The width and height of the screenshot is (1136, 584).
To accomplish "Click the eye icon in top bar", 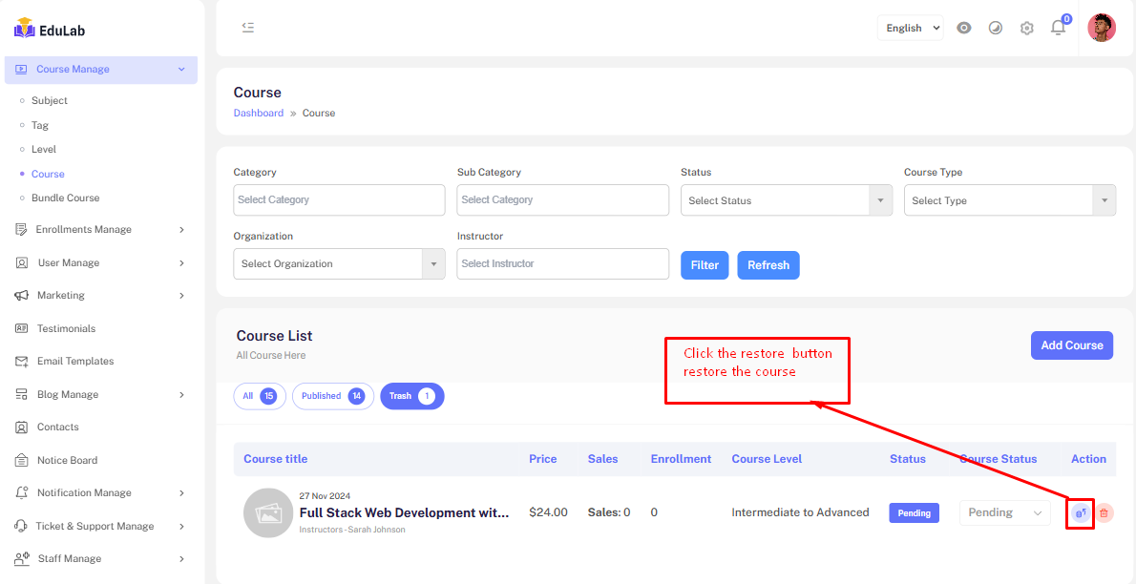I will click(x=964, y=28).
